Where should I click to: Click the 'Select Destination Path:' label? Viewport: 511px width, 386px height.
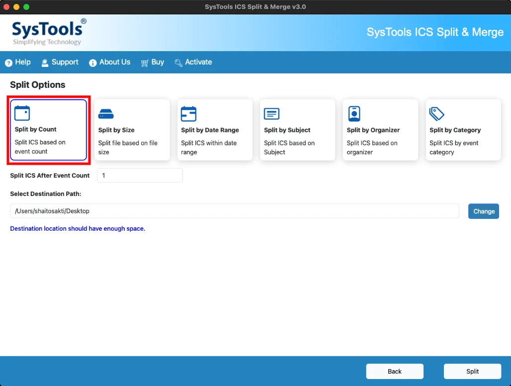46,194
